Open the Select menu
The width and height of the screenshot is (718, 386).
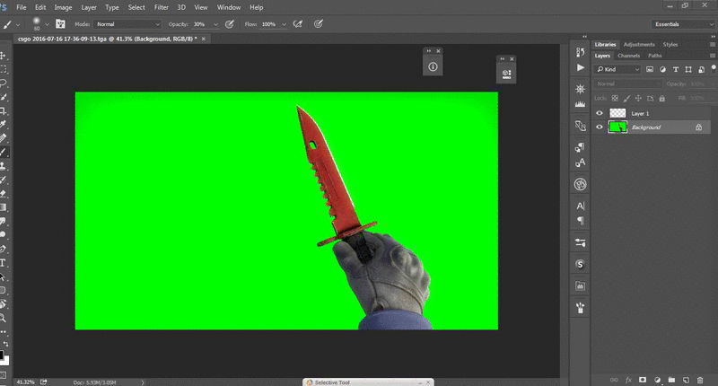pyautogui.click(x=136, y=7)
